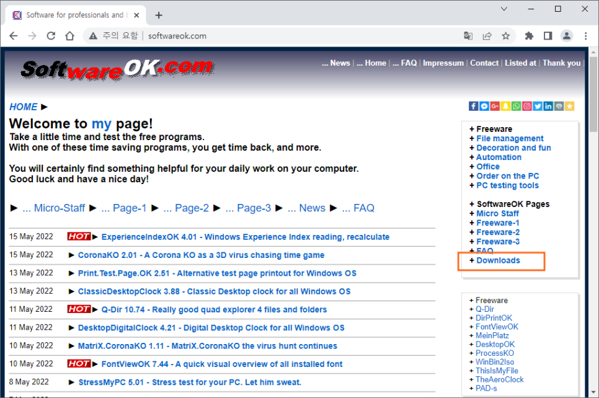
Task: Open TheAeroClock in freeware list
Action: click(x=499, y=379)
